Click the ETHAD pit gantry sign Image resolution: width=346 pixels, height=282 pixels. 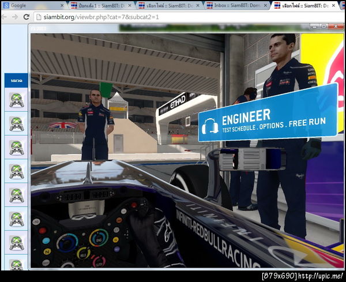(178, 103)
